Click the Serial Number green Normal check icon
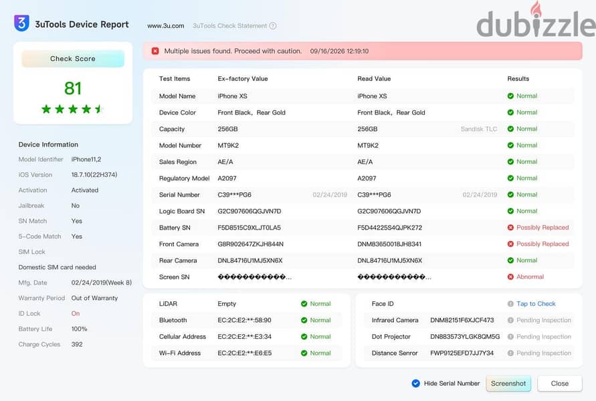596x401 pixels. click(x=510, y=194)
